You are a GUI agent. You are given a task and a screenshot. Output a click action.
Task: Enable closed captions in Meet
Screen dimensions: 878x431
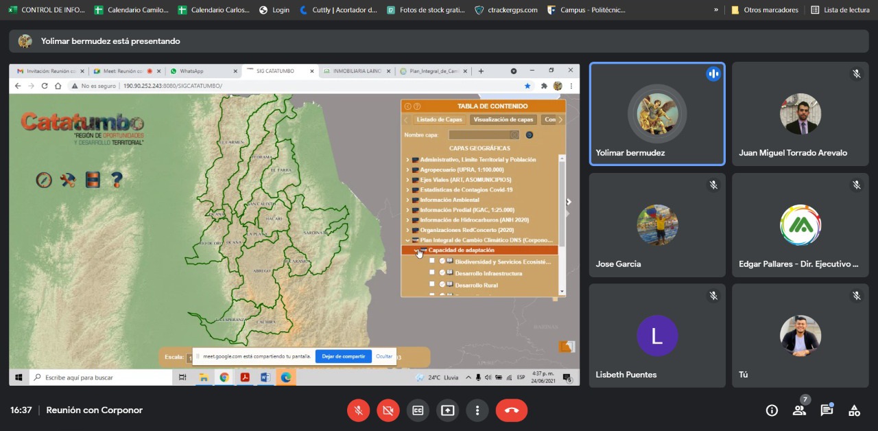418,410
